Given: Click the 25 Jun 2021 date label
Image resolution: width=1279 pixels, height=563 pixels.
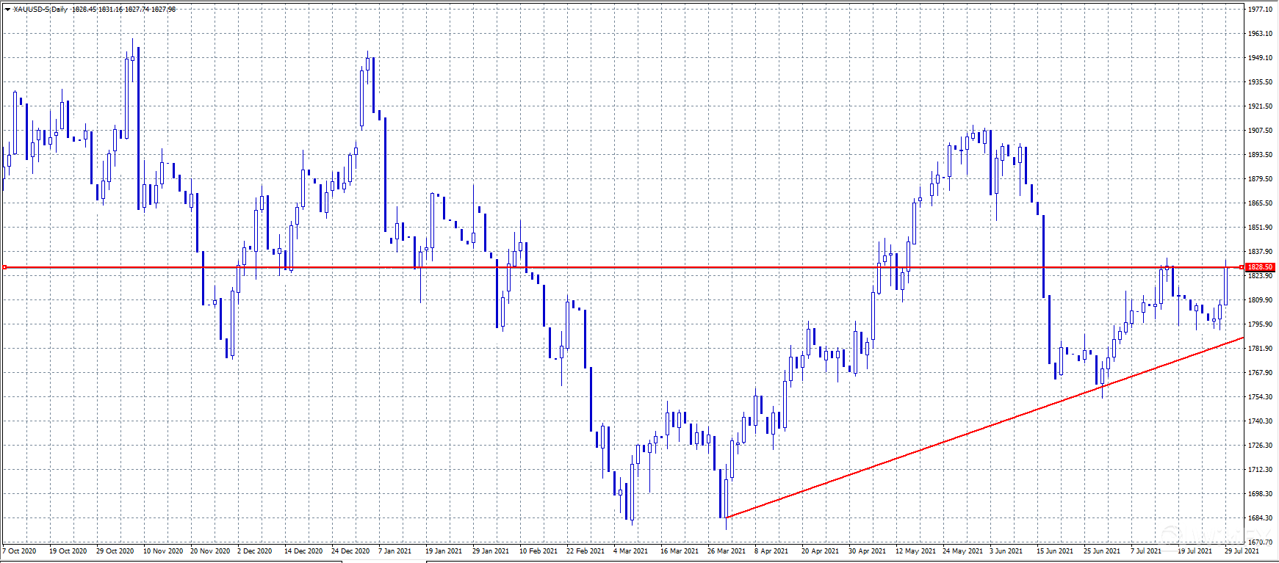Looking at the screenshot, I should [1102, 551].
